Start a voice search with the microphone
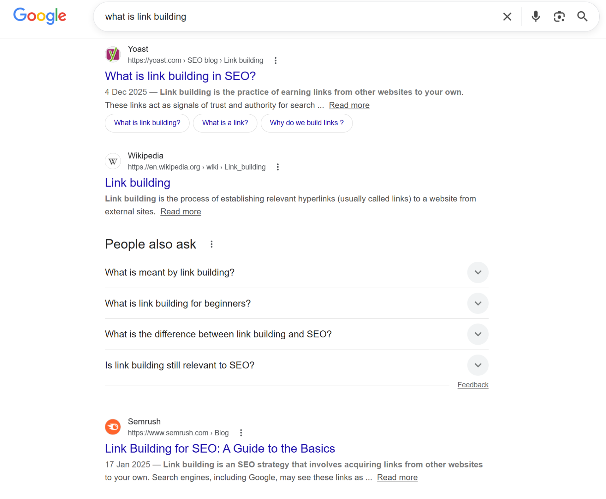606x499 pixels. [x=536, y=16]
